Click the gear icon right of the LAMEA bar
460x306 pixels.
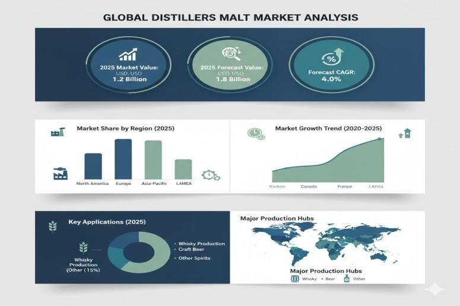tap(210, 174)
